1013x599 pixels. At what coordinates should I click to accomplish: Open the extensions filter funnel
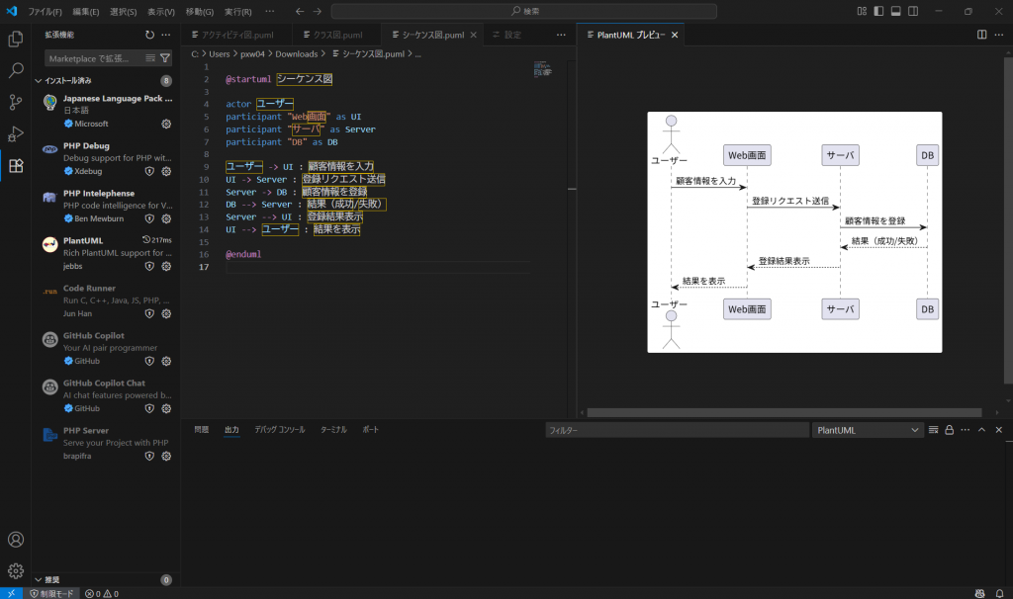click(x=165, y=58)
